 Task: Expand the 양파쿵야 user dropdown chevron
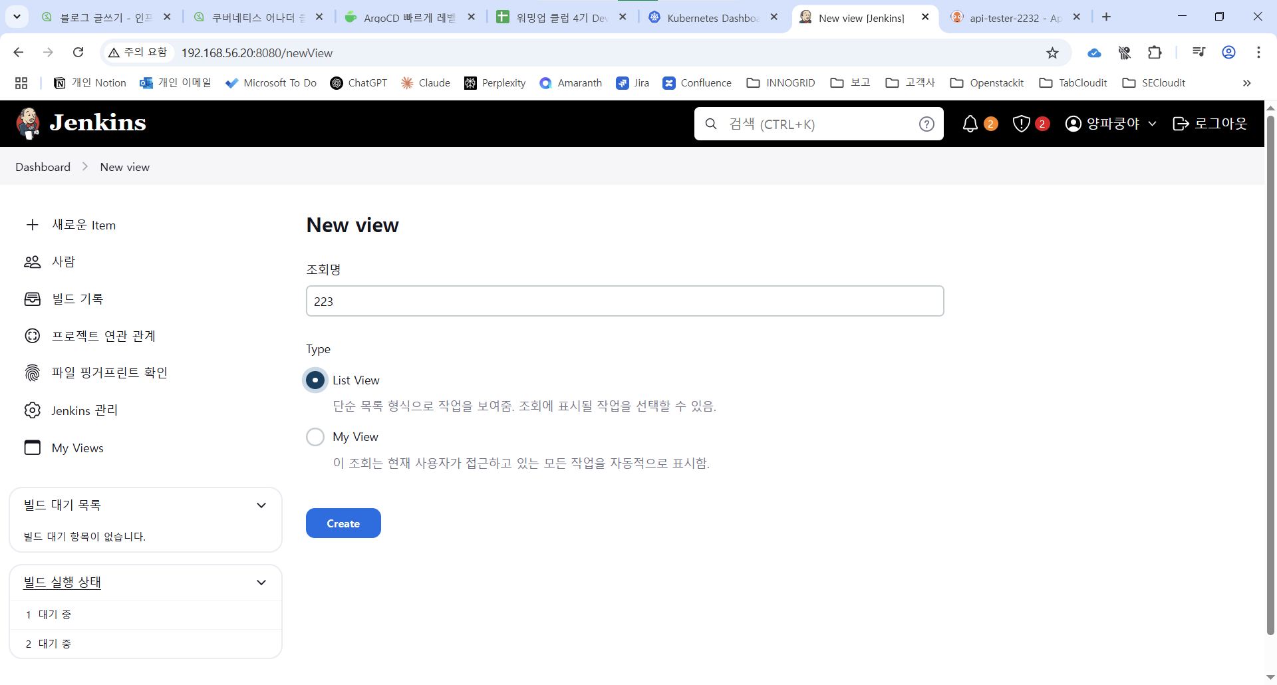pos(1152,124)
